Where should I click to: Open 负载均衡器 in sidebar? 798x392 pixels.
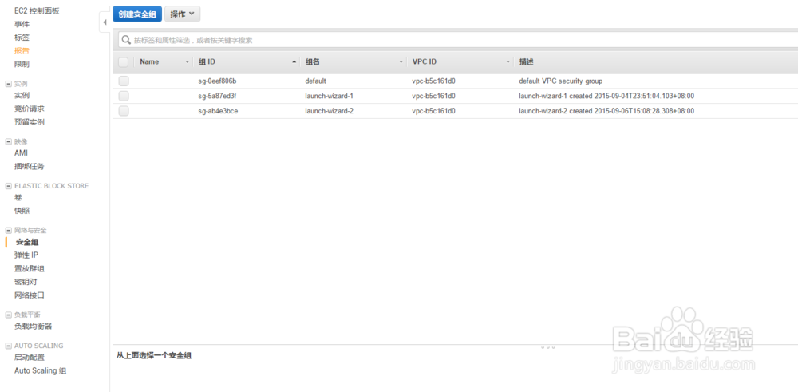click(x=33, y=327)
